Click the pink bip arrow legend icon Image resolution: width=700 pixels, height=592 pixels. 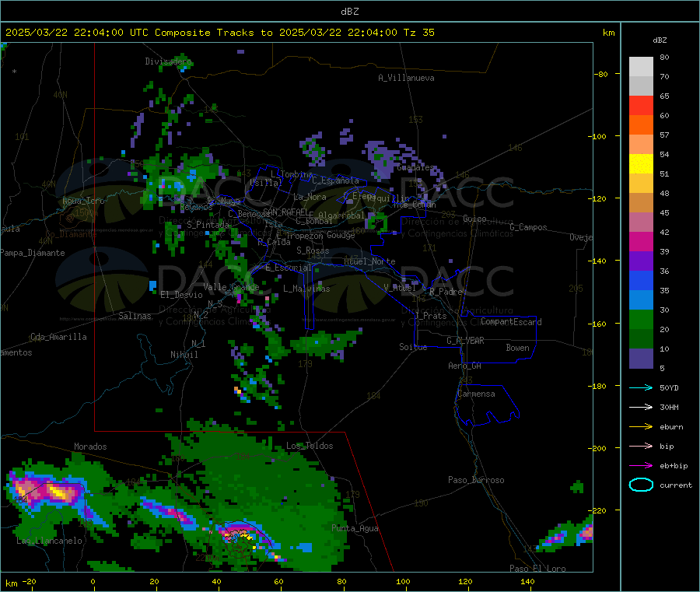click(641, 446)
